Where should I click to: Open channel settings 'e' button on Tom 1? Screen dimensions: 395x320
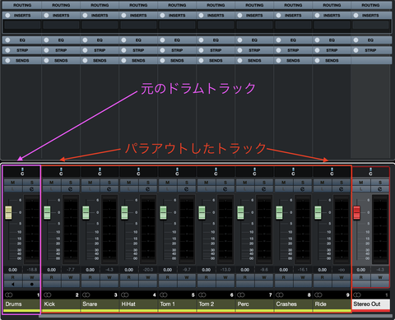(x=186, y=189)
